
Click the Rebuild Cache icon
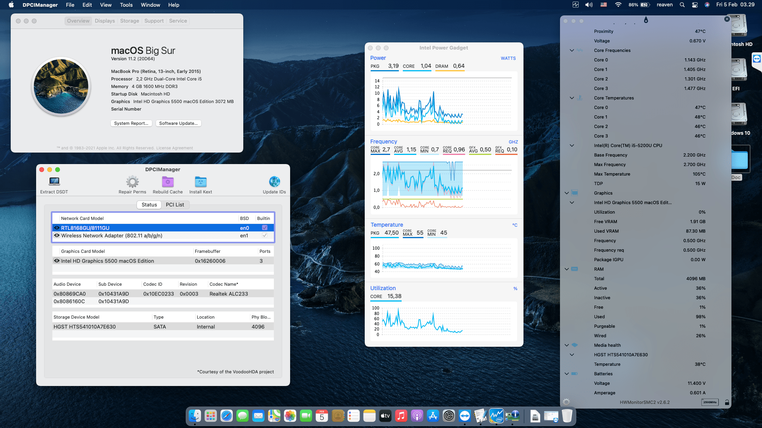coord(167,182)
